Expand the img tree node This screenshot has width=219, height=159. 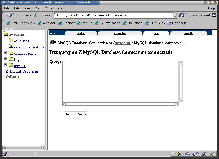click(x=5, y=58)
